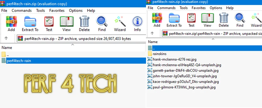Screen dimensions: 262x108
Task: Open Options menu in right window
Action: [x=216, y=8]
